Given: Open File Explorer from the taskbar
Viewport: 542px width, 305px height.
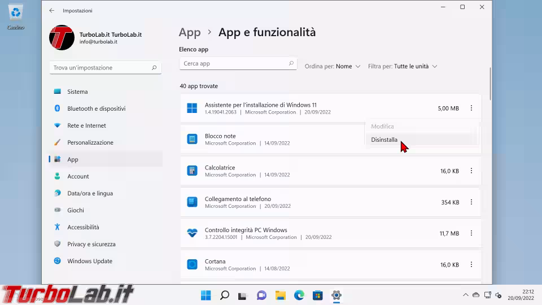Looking at the screenshot, I should pyautogui.click(x=281, y=295).
